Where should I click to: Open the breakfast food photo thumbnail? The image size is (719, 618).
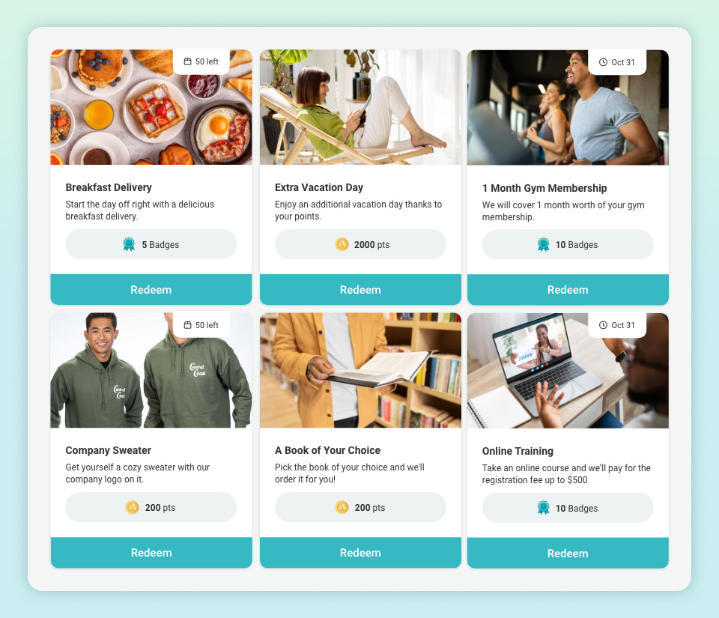(151, 107)
